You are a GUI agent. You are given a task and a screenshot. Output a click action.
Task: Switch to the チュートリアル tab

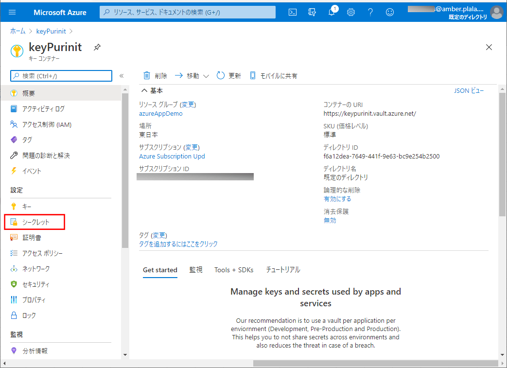(x=283, y=270)
